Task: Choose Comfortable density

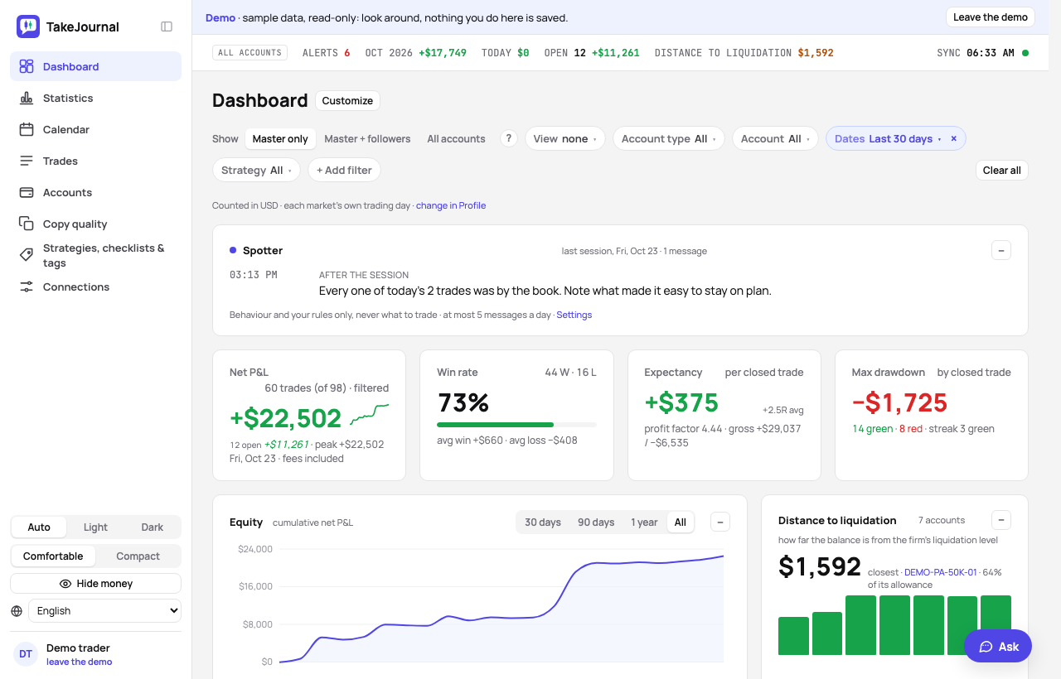Action: click(x=53, y=556)
